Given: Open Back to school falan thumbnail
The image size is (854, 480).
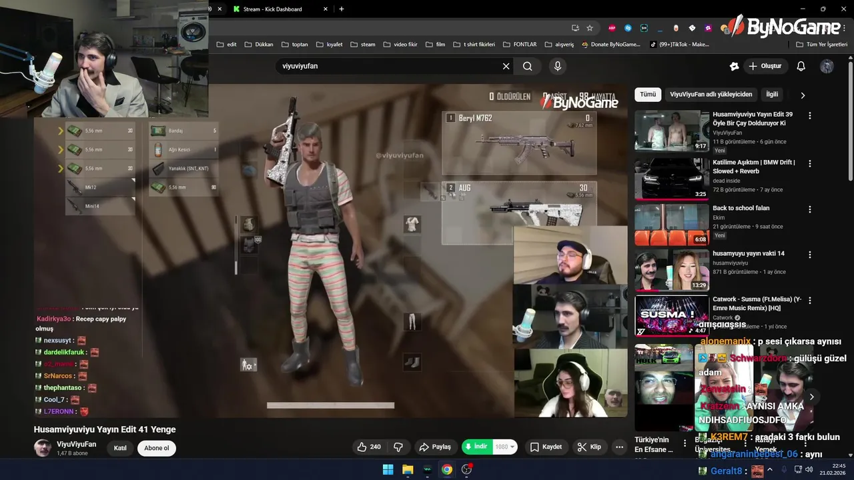Looking at the screenshot, I should (671, 225).
